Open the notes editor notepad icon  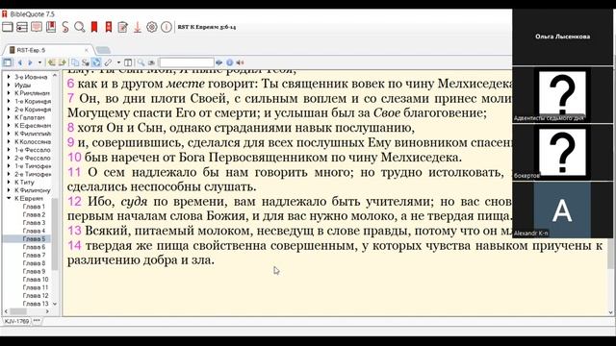pos(123,27)
